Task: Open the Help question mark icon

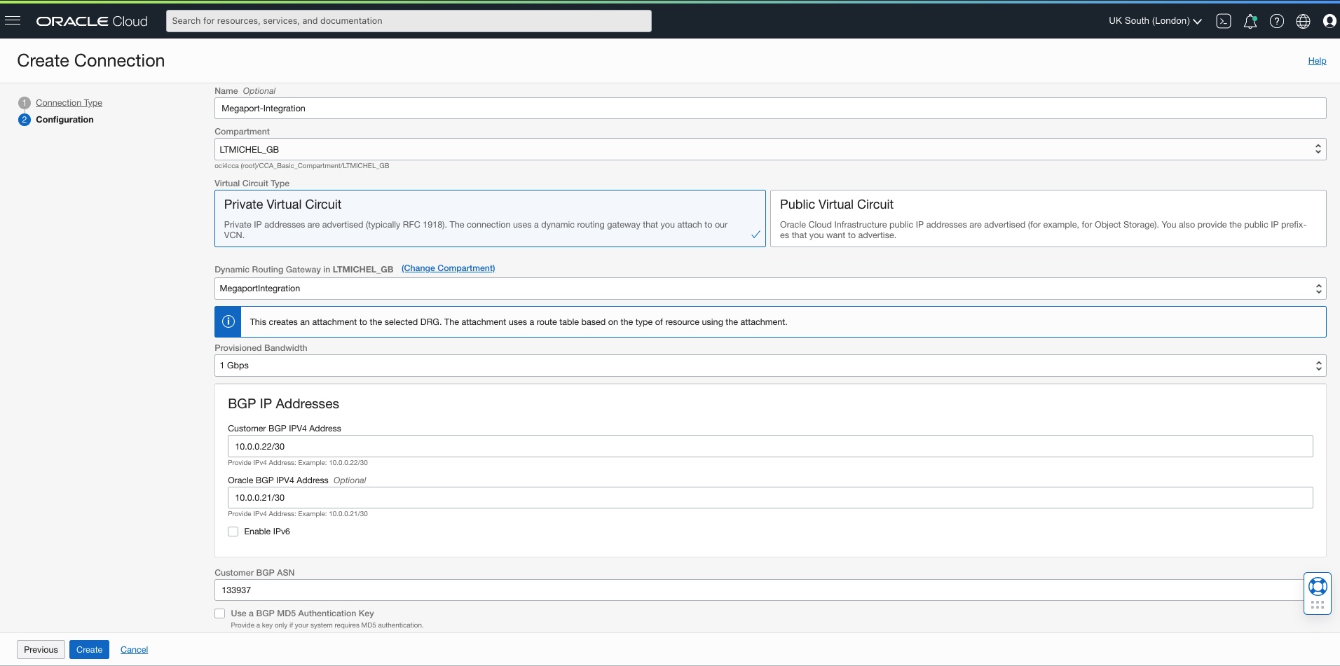Action: tap(1278, 21)
